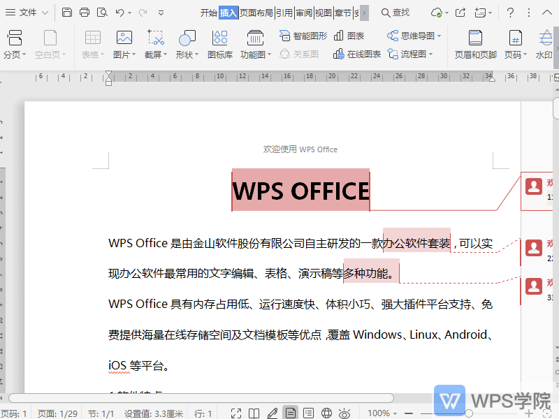Image resolution: width=559 pixels, height=419 pixels.
Task: Click 页面:1/29 page indicator
Action: pos(58,412)
